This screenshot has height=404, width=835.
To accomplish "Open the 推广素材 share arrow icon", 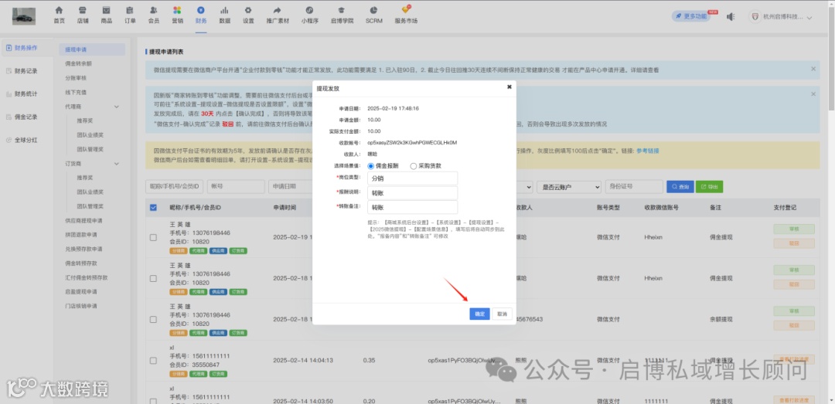I will coord(278,10).
